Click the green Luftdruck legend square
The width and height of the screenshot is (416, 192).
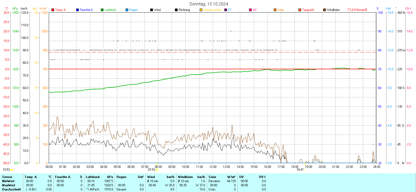(102, 10)
